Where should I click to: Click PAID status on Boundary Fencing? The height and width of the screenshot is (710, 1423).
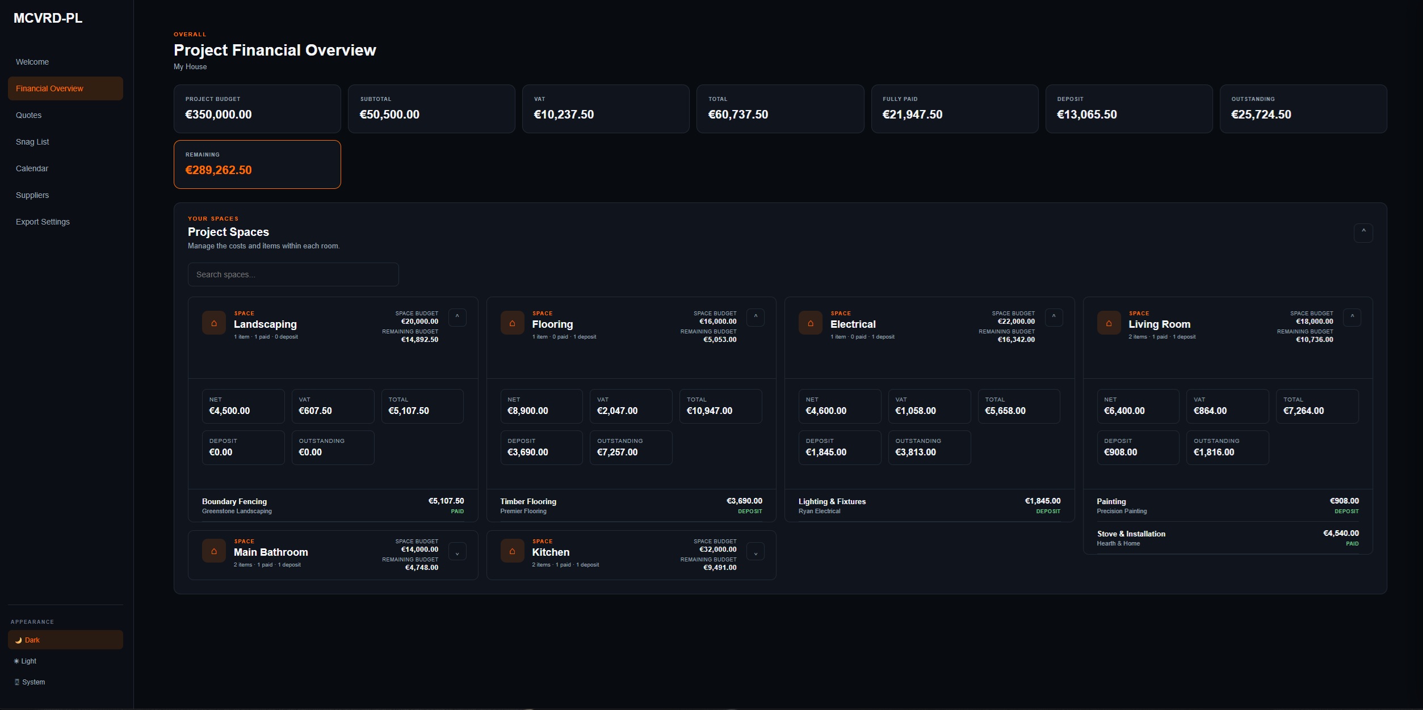[457, 512]
